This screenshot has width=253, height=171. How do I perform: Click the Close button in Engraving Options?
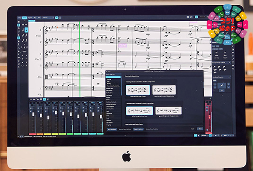pyautogui.click(x=200, y=129)
